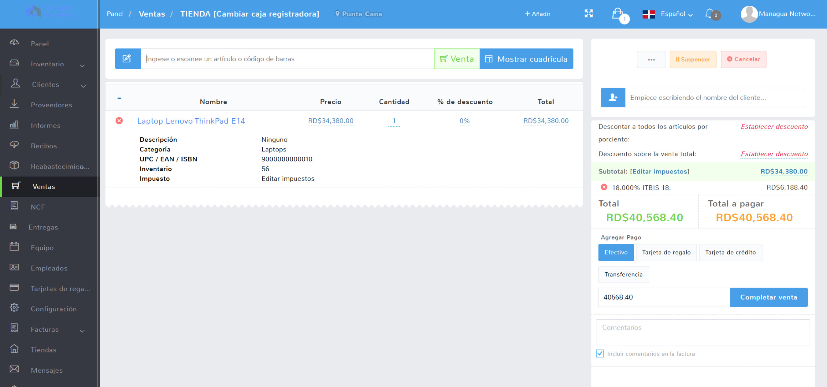Expand the Facturas submenu
Viewport: 827px width, 387px height.
(x=82, y=331)
